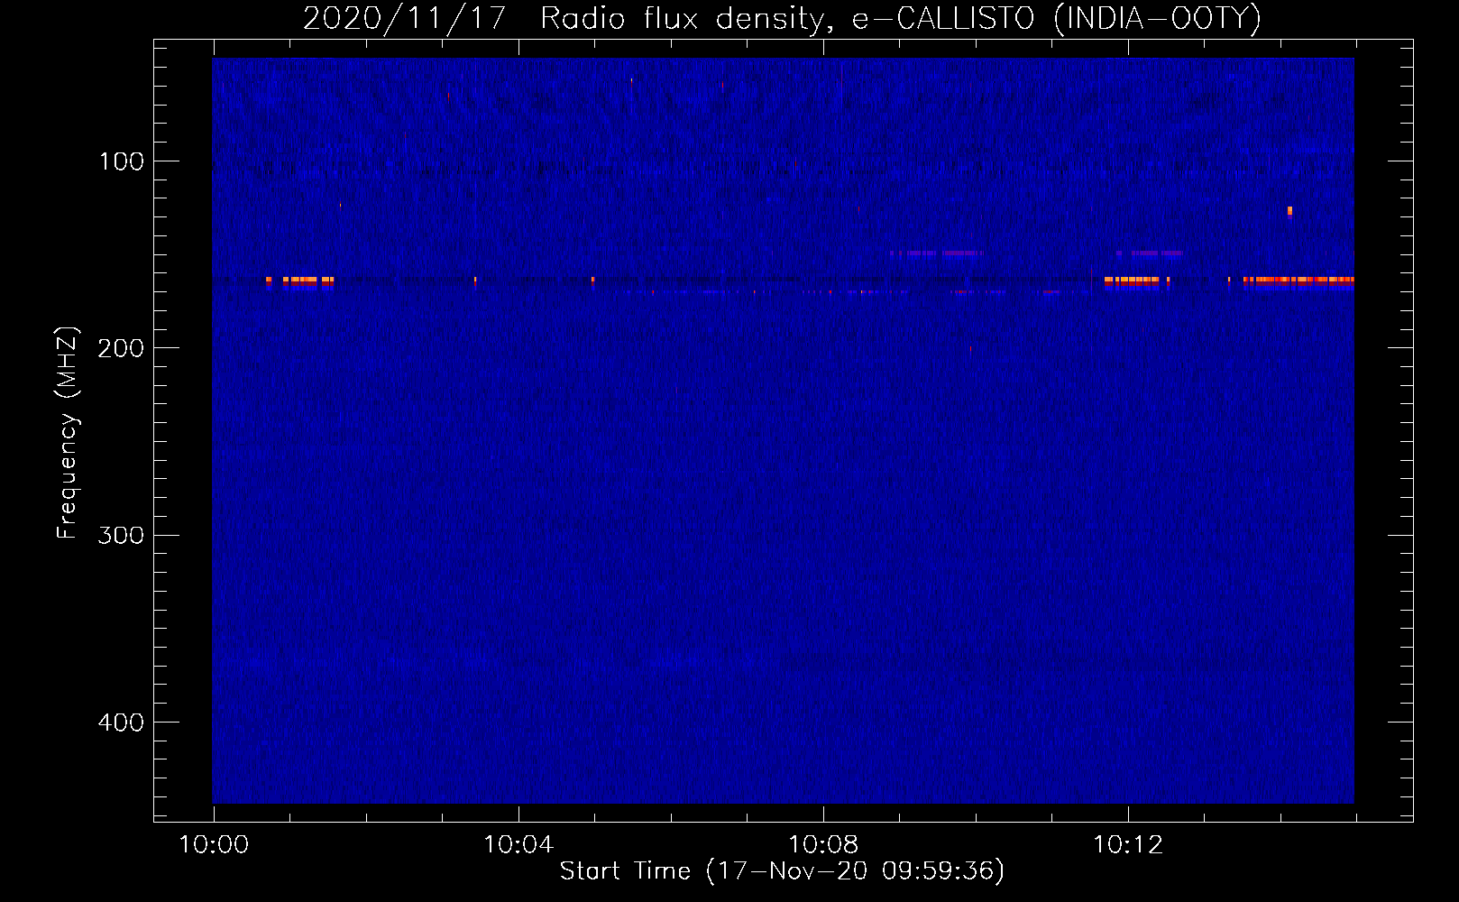
Task: Click the 10:12 time tick label
Action: tap(1128, 844)
